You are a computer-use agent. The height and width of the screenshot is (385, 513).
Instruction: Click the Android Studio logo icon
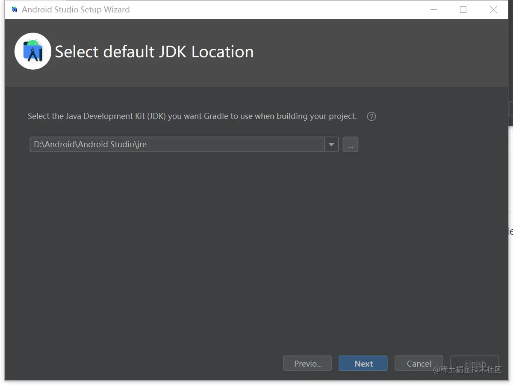coord(33,51)
